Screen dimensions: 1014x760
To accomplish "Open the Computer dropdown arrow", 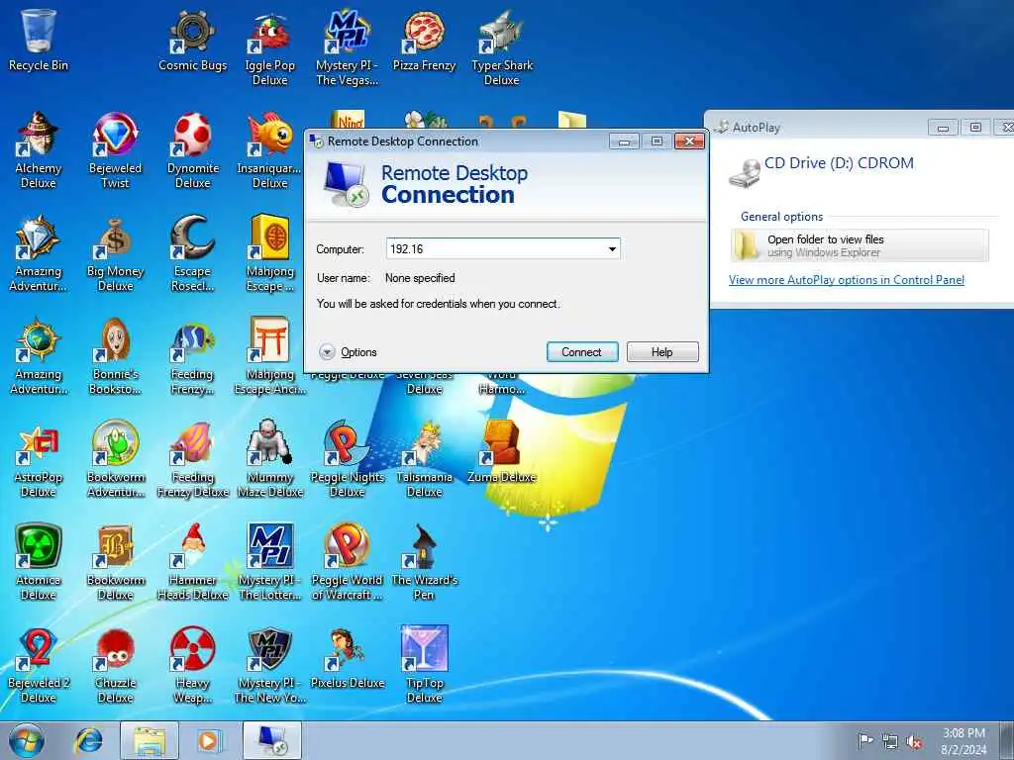I will 612,249.
